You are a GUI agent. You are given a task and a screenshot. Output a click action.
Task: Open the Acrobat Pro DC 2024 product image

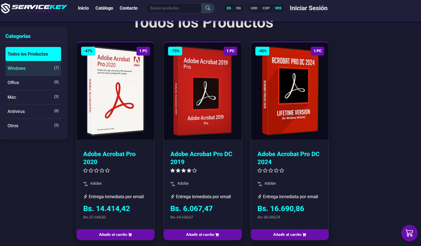(290, 91)
